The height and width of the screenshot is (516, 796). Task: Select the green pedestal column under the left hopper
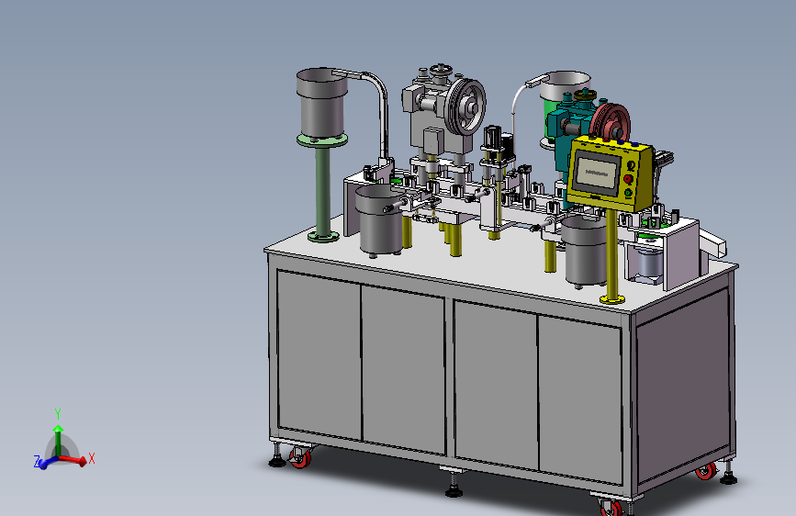[322, 190]
